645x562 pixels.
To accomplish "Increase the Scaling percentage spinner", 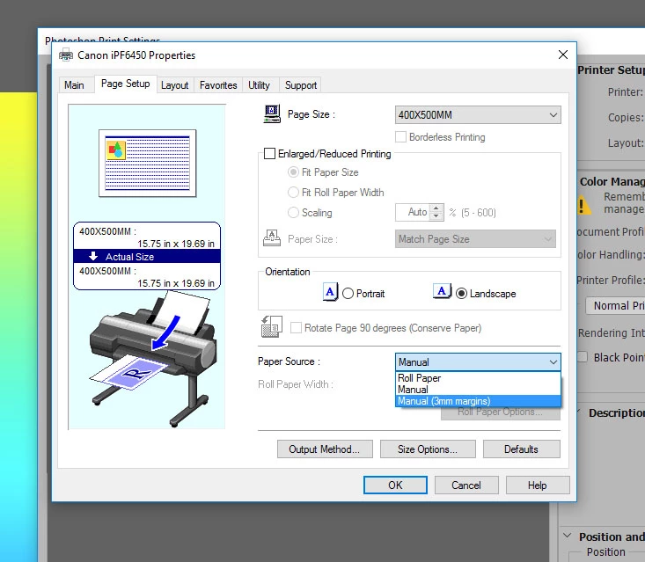I will click(x=436, y=208).
